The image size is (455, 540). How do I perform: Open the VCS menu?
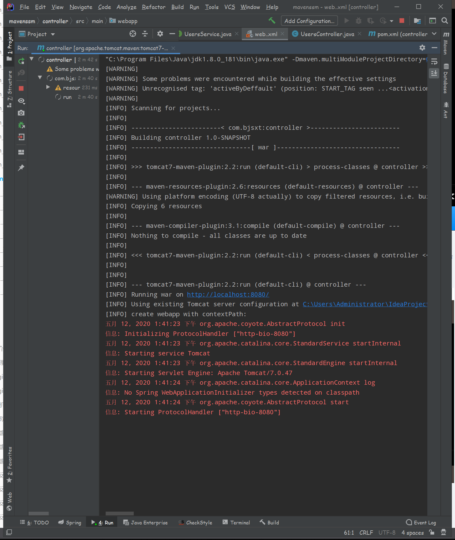tap(230, 7)
